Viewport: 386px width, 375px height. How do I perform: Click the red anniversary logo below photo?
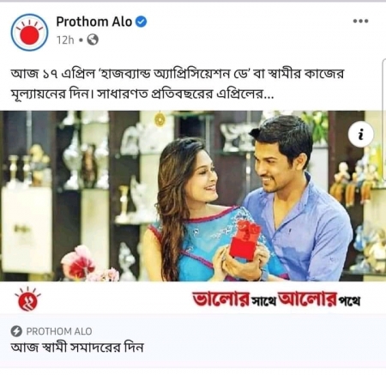point(27,299)
